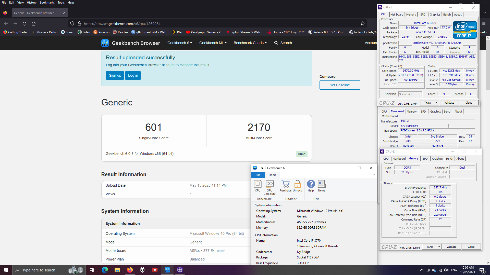The image size is (490, 275).
Task: Switch to Firefox taskbar icon
Action: coord(130,270)
